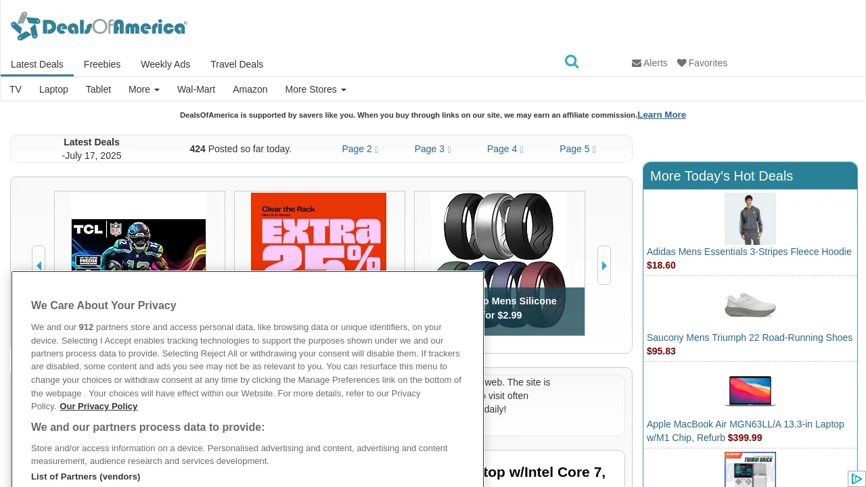The height and width of the screenshot is (487, 866).
Task: Open Saucony Mens Triumph 22 Shoes link
Action: point(750,338)
